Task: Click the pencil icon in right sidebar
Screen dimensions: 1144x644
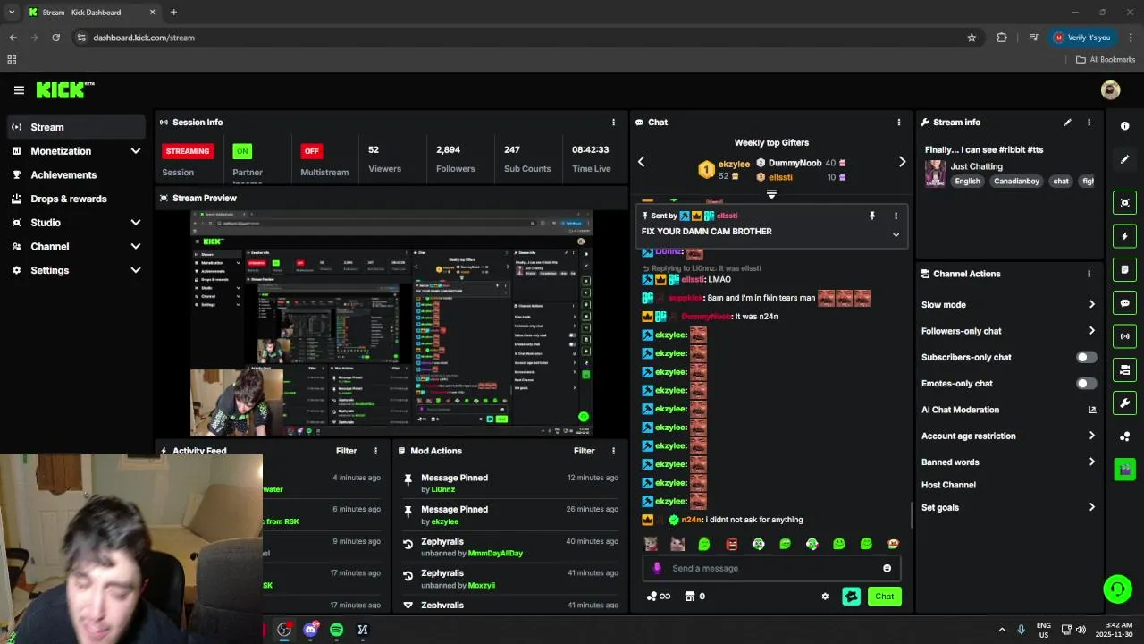Action: pos(1124,159)
